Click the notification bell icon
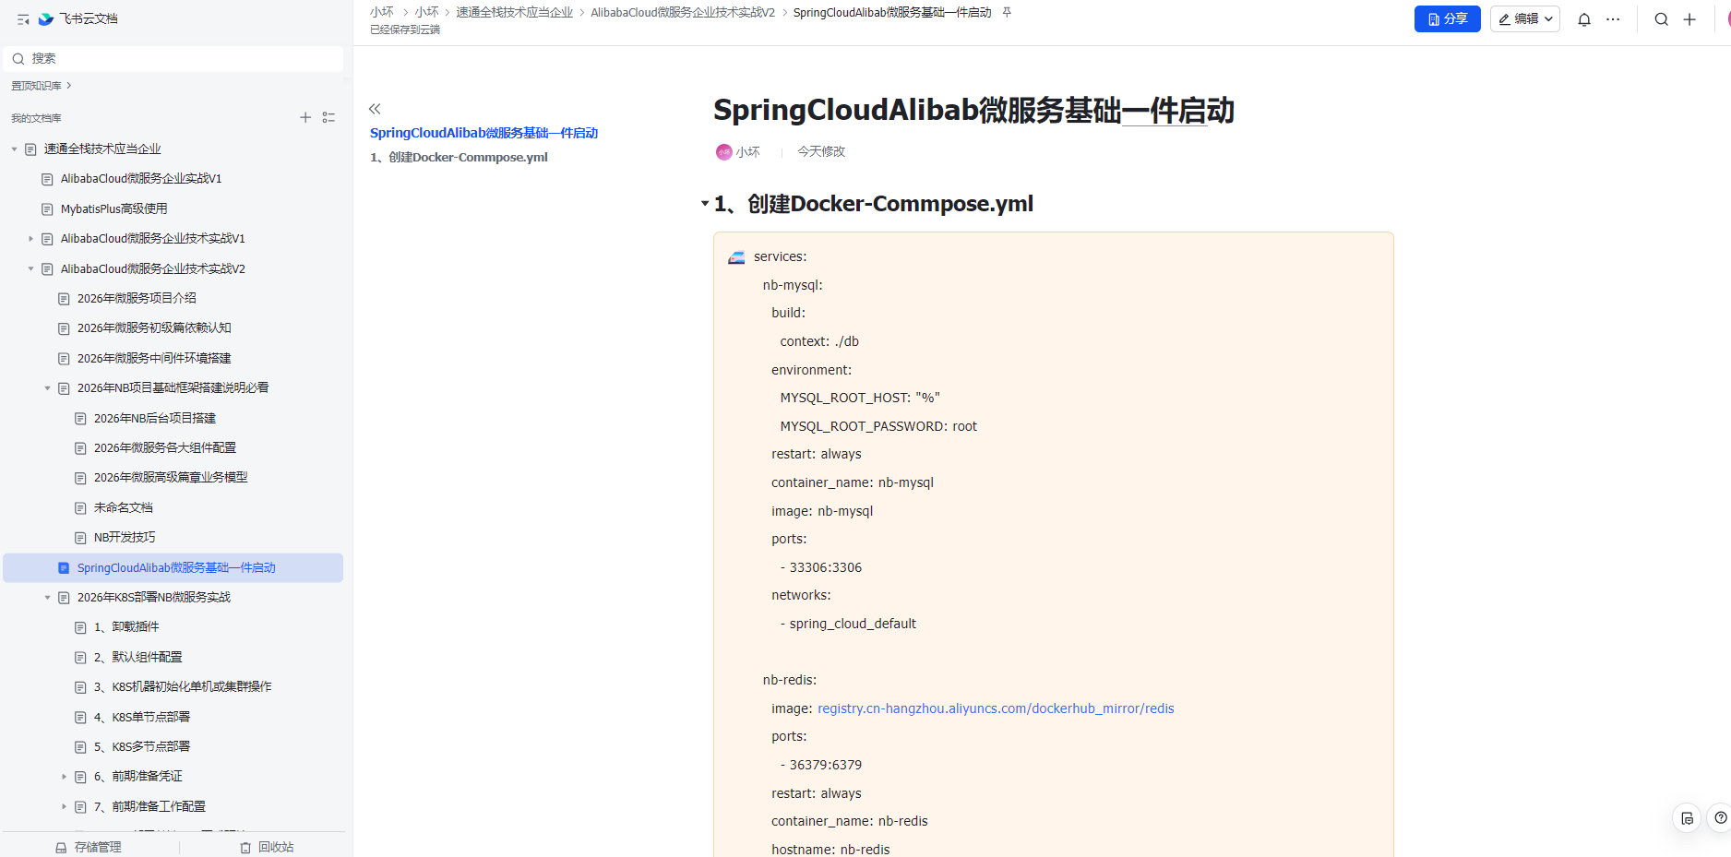Screen dimensions: 1731x857 (x=1583, y=19)
